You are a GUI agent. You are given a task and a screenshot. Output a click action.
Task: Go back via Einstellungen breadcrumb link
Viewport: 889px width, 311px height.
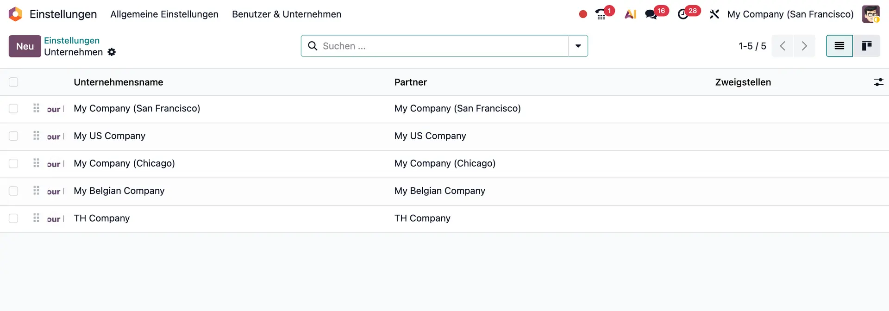point(72,40)
